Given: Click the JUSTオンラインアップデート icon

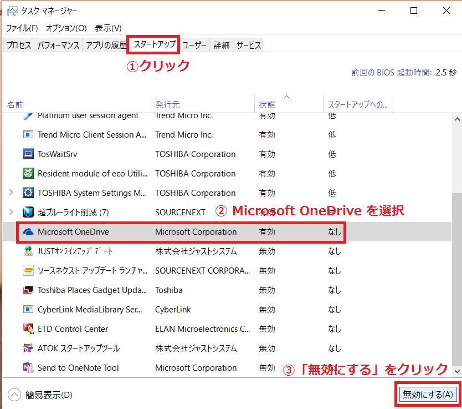Looking at the screenshot, I should 28,251.
